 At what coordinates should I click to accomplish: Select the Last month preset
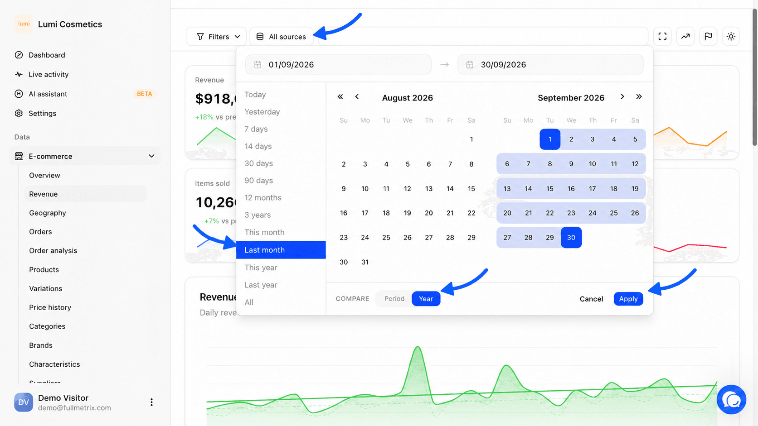point(281,250)
